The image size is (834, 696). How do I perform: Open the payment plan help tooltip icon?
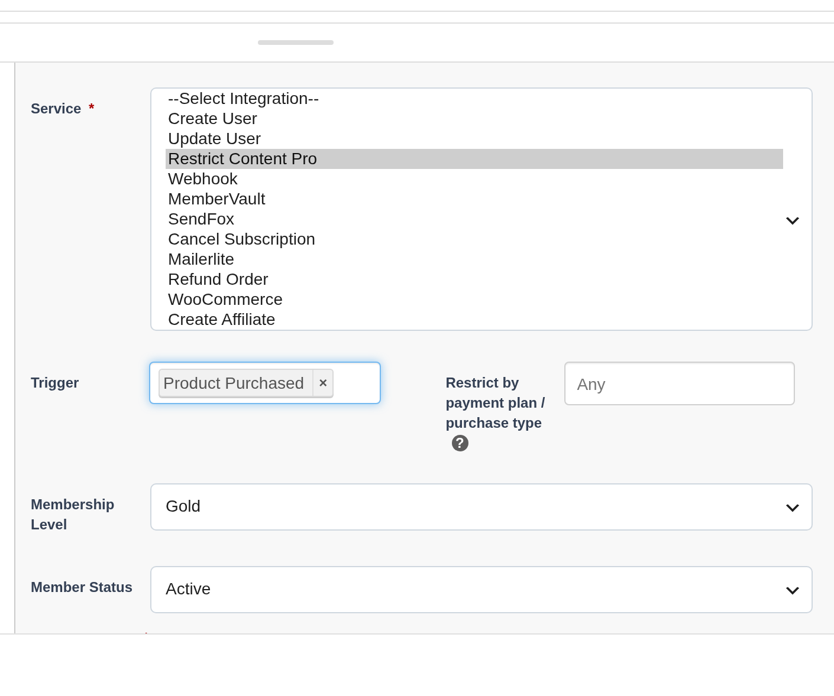pos(460,443)
